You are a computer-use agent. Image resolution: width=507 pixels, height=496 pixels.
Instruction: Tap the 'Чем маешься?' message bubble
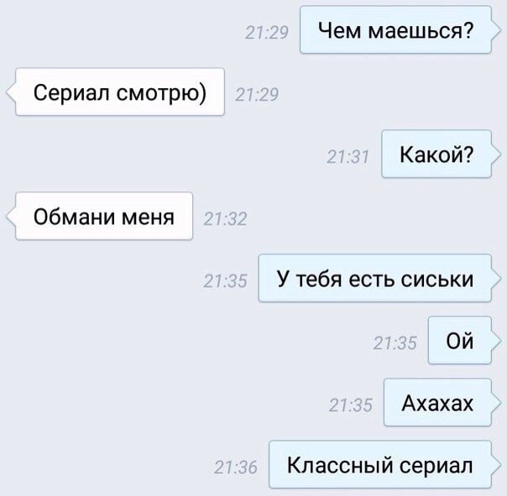[395, 29]
